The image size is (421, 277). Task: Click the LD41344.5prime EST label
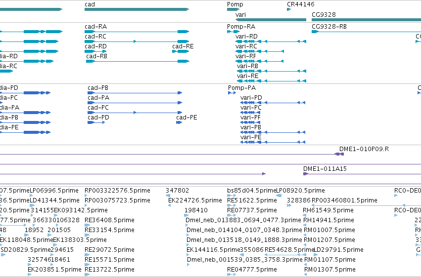click(x=54, y=200)
